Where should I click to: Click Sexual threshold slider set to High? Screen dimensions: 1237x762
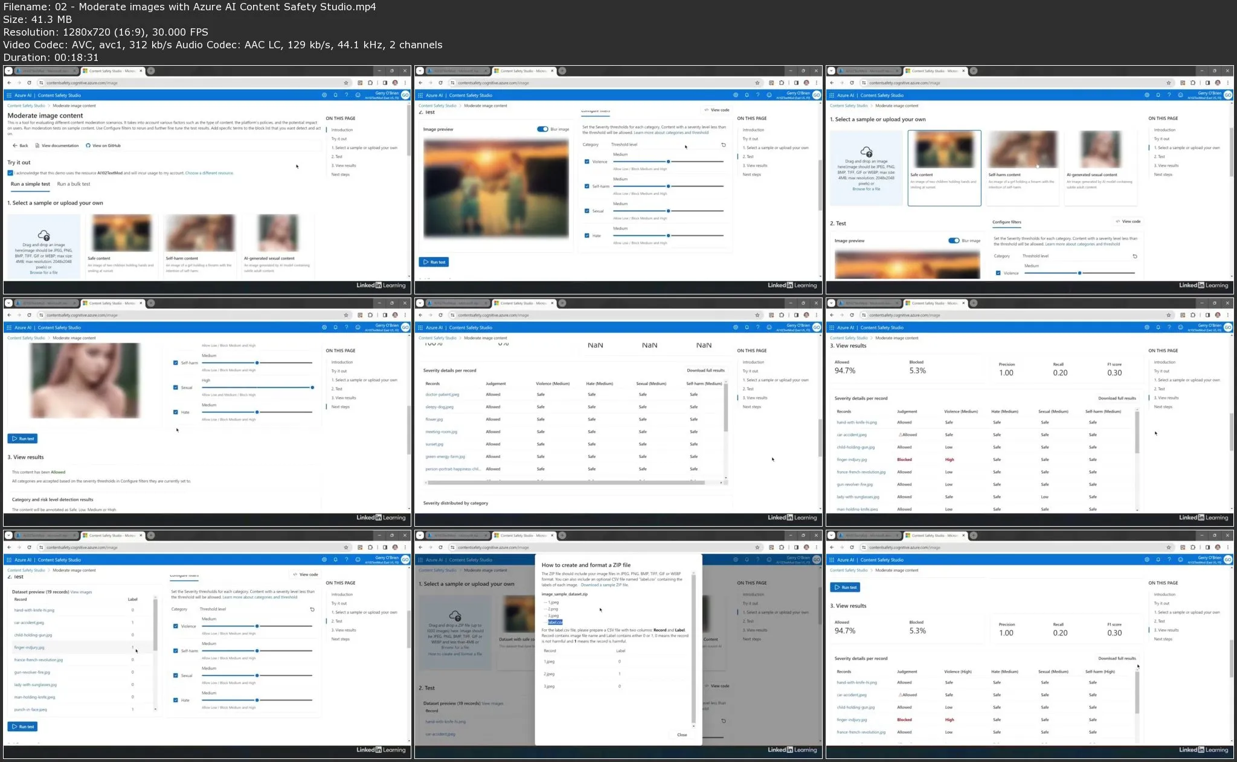coord(257,387)
